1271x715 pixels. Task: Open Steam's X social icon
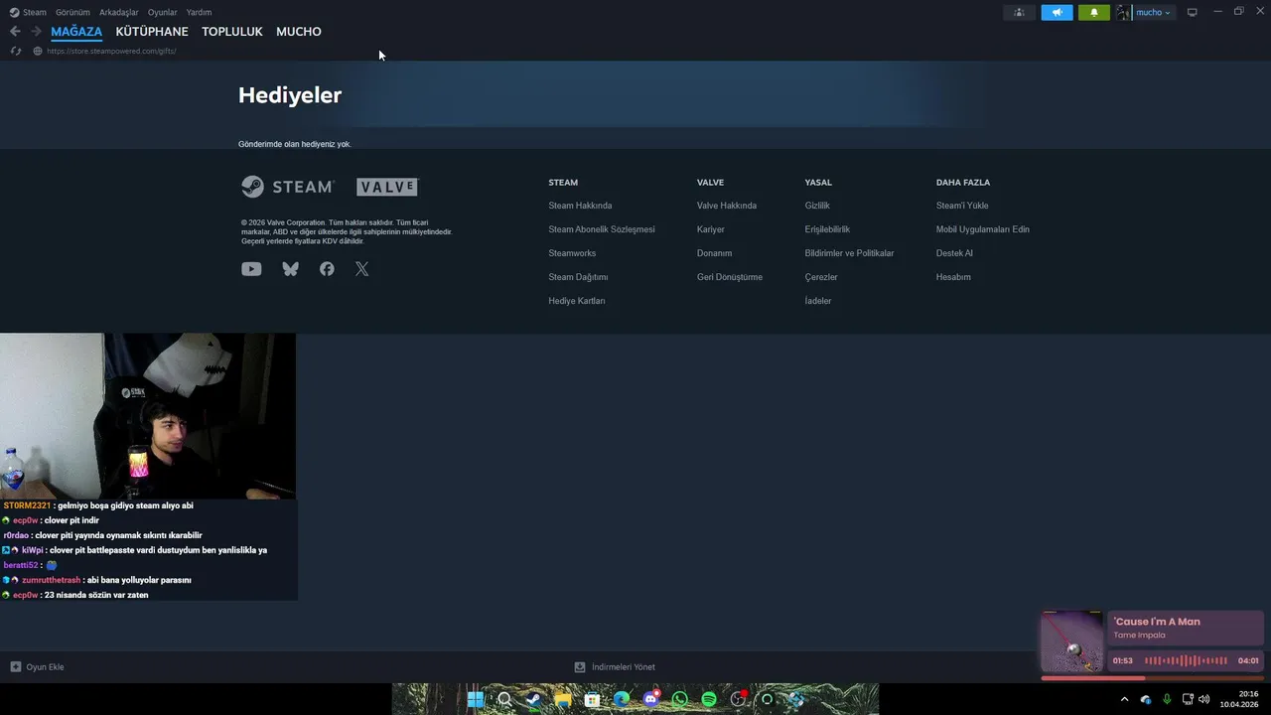pos(361,269)
